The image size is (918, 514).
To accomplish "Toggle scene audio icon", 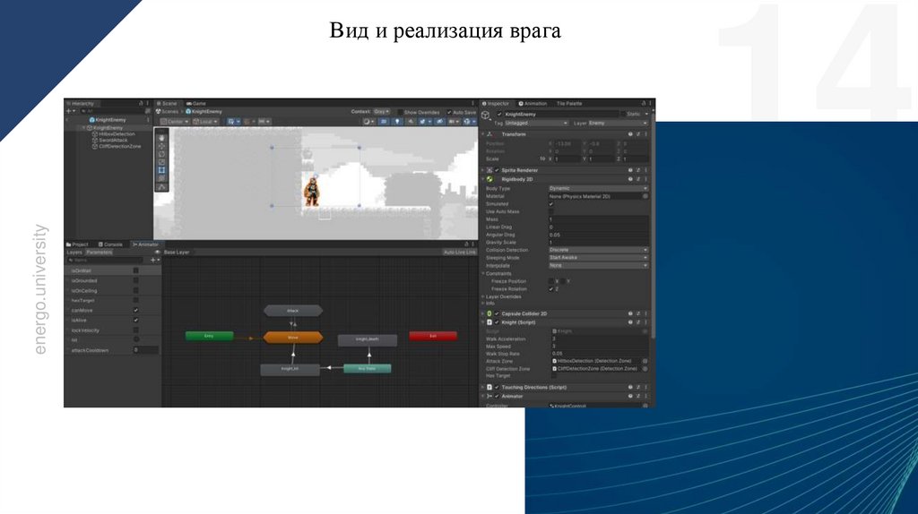I will [411, 122].
